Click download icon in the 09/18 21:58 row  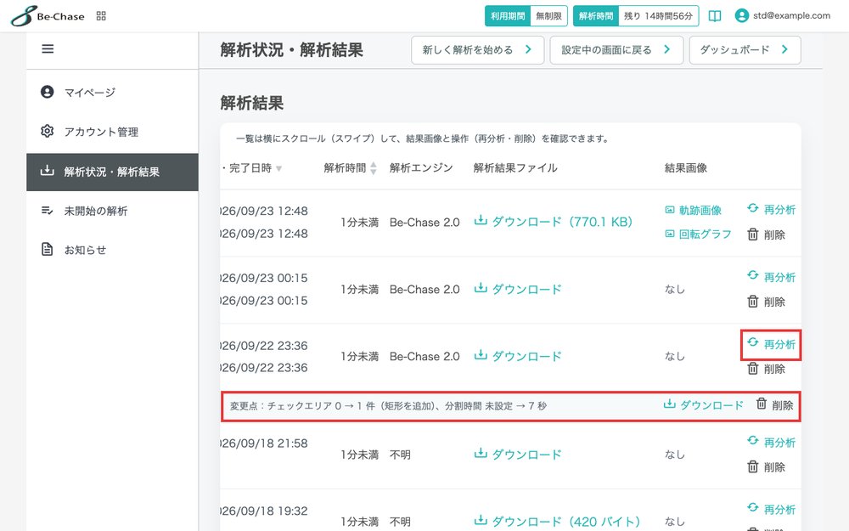pyautogui.click(x=481, y=453)
